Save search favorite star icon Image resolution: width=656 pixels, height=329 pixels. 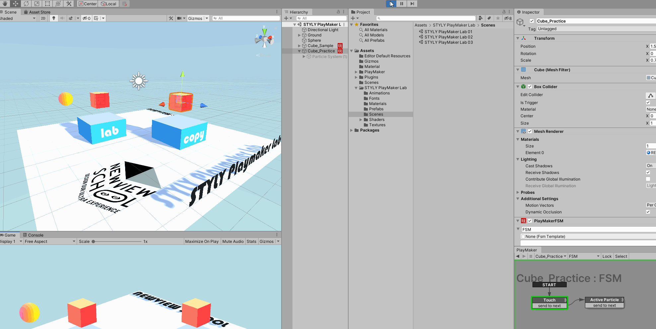[498, 18]
